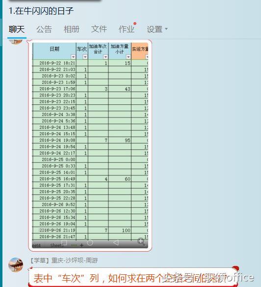Screen dimensions: 261x287
Task: Click the cell 2016-9-23 23:45
Action: click(x=54, y=108)
